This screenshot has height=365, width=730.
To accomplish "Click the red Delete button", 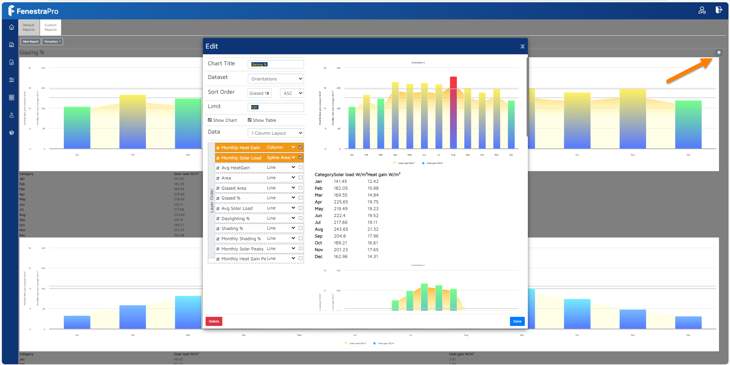I will point(214,321).
